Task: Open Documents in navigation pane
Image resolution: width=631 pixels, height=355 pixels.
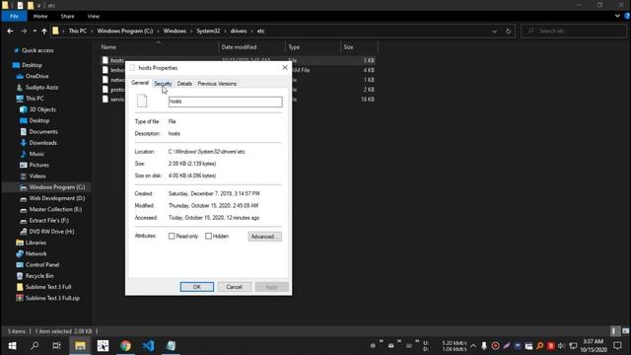Action: (x=43, y=131)
